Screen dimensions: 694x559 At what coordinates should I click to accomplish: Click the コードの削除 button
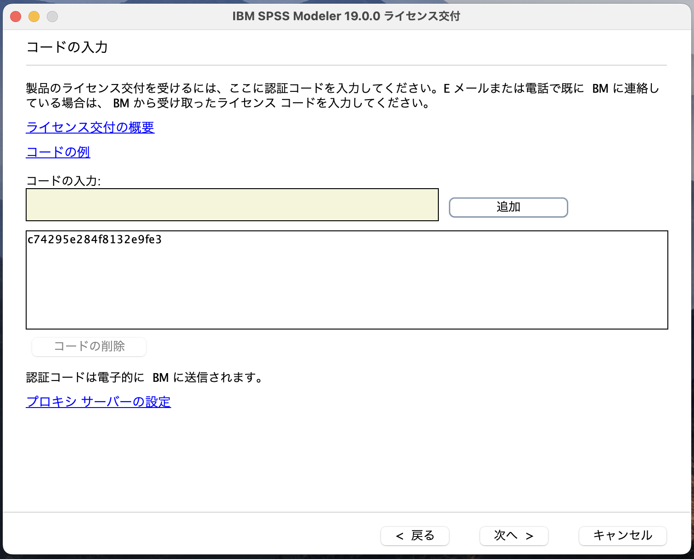[89, 347]
